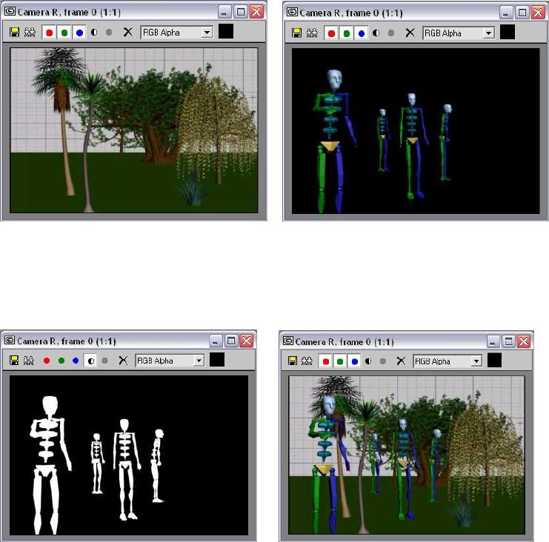549x542 pixels.
Task: Toggle green channel in skeletons-on-black window
Action: [x=346, y=33]
